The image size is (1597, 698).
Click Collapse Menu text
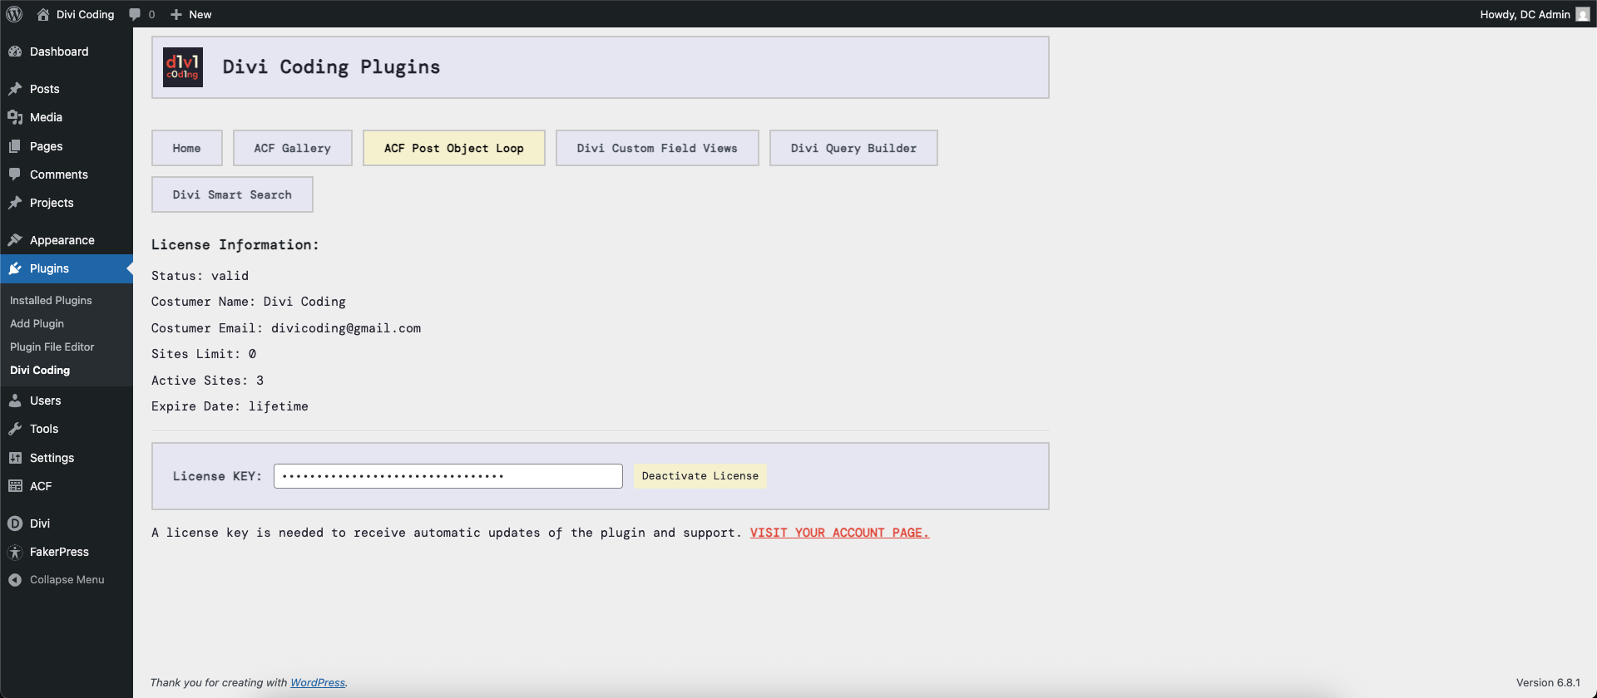(67, 580)
